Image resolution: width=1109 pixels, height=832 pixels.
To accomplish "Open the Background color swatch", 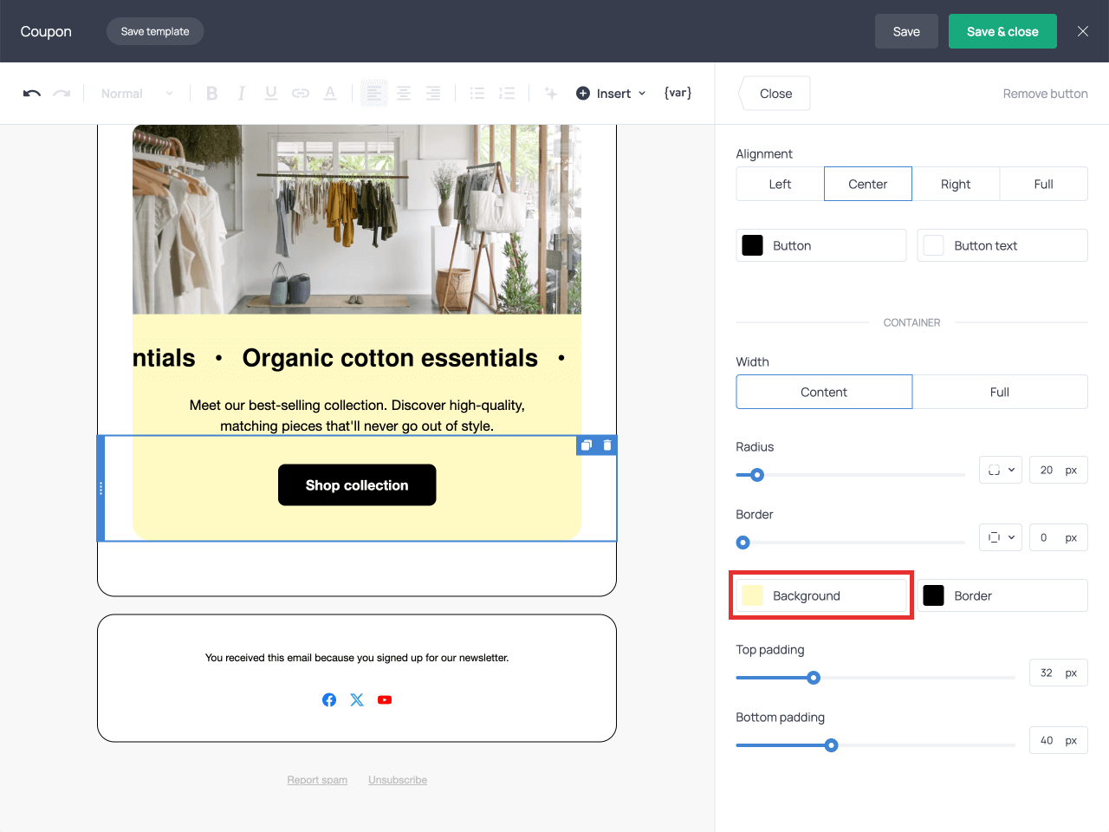I will tap(753, 595).
